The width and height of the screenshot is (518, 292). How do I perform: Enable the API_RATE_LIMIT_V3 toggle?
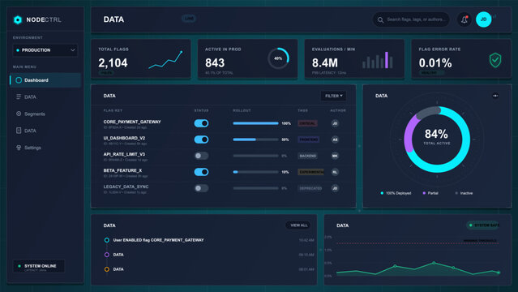point(201,156)
